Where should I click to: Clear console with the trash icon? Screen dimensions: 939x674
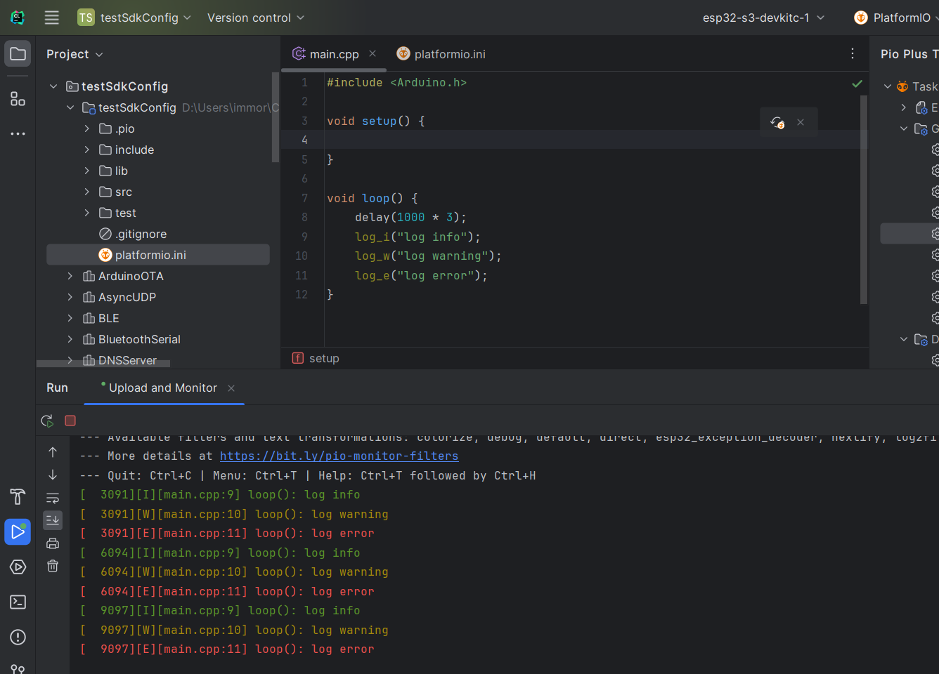(x=53, y=566)
